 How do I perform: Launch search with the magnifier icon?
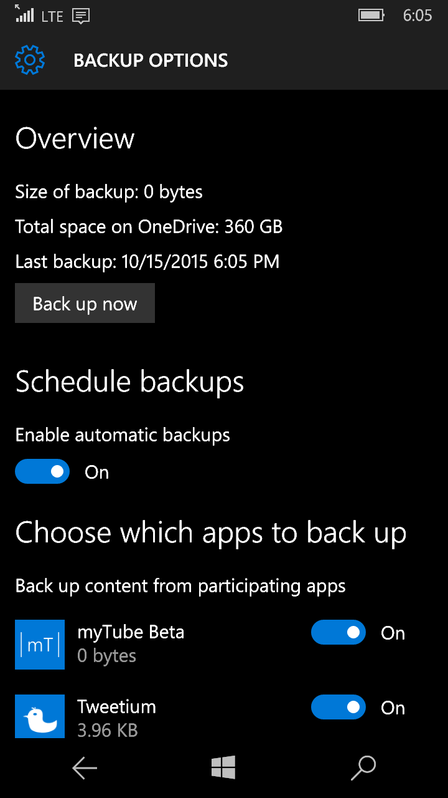(363, 768)
